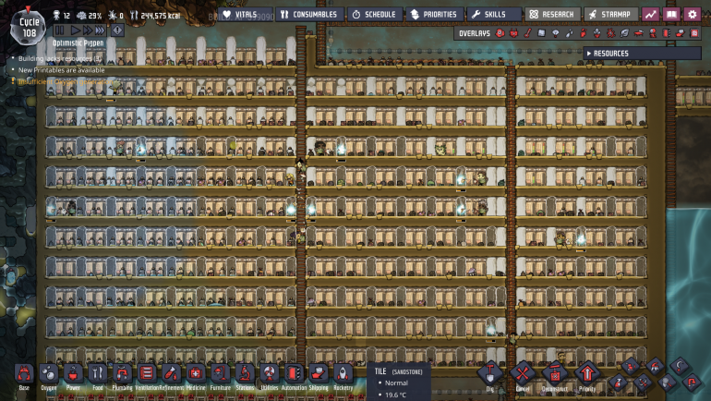Toggle the Germ overlay

(x=610, y=33)
